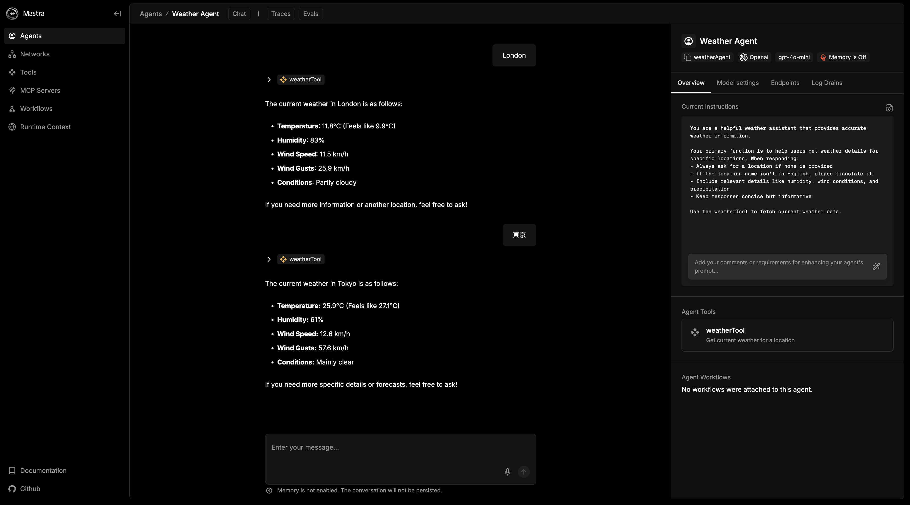This screenshot has width=910, height=505.
Task: Expand the London weatherTool call chevron
Action: [269, 79]
